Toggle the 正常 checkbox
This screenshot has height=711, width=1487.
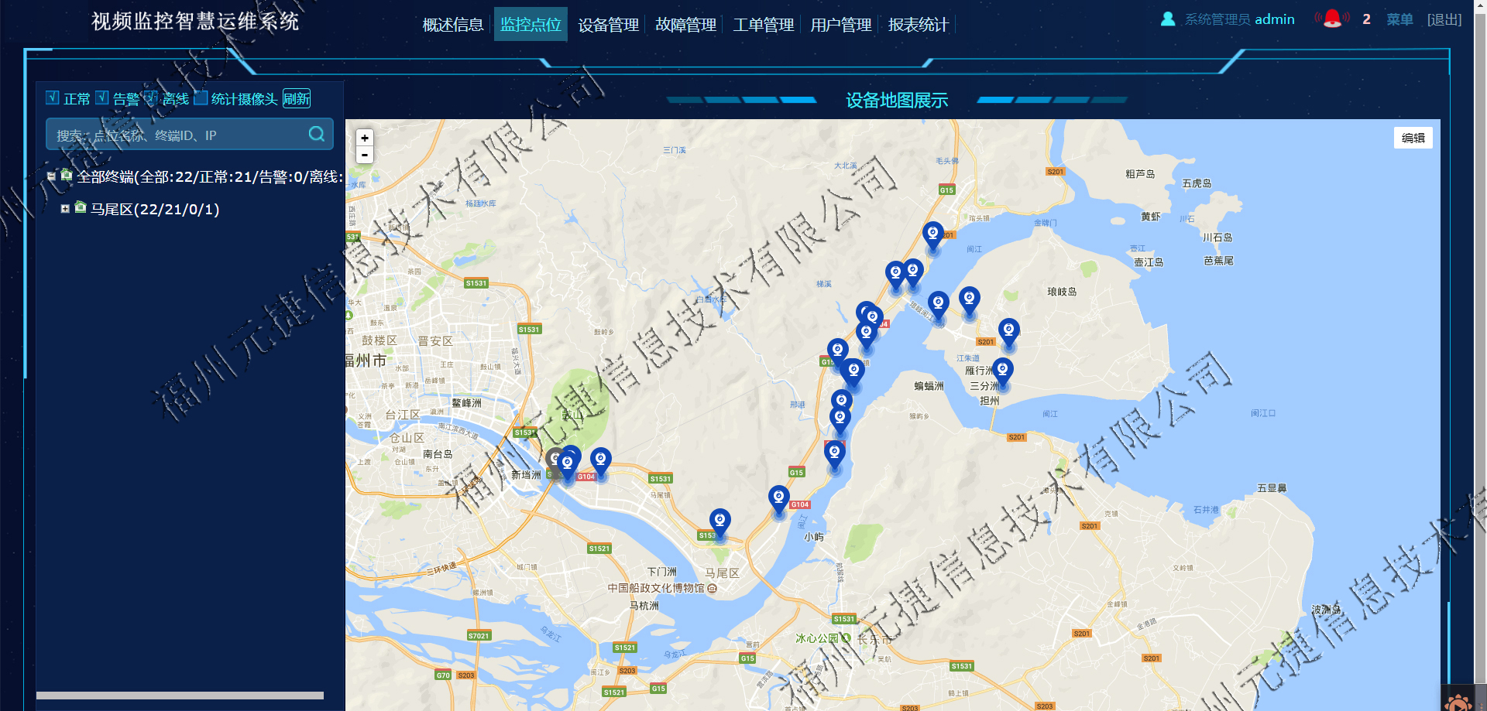pos(53,97)
